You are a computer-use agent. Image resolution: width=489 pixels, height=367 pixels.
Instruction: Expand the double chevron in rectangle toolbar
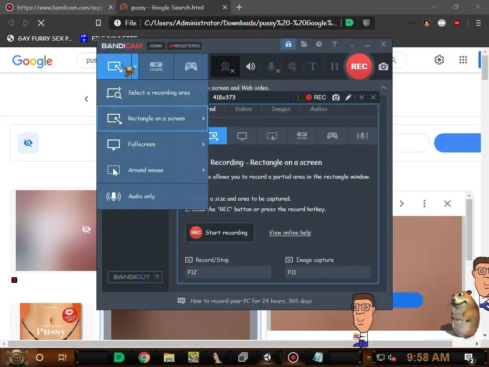tap(361, 97)
